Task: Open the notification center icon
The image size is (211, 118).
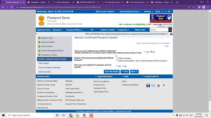Action: (206, 115)
